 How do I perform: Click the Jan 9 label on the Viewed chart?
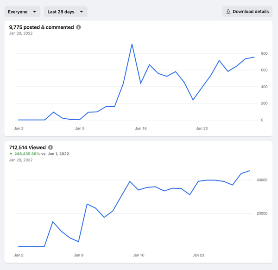[x=79, y=255]
